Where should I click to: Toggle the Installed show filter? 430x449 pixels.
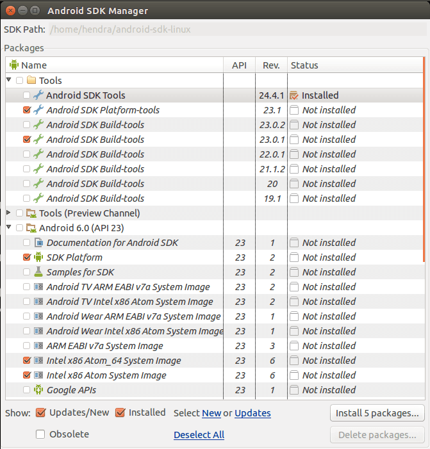point(120,412)
